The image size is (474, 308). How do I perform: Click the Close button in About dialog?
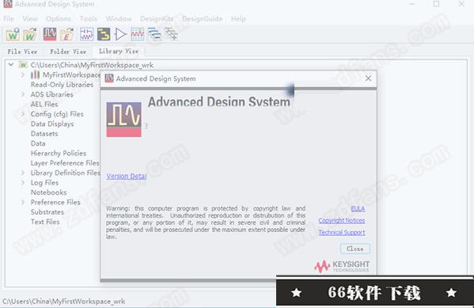[x=355, y=249]
